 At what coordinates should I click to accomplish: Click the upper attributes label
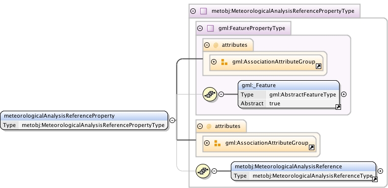234,45
